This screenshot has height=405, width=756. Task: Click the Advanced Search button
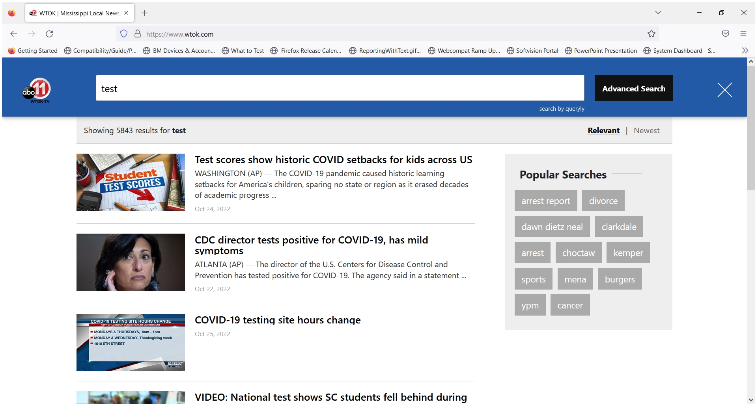[633, 88]
